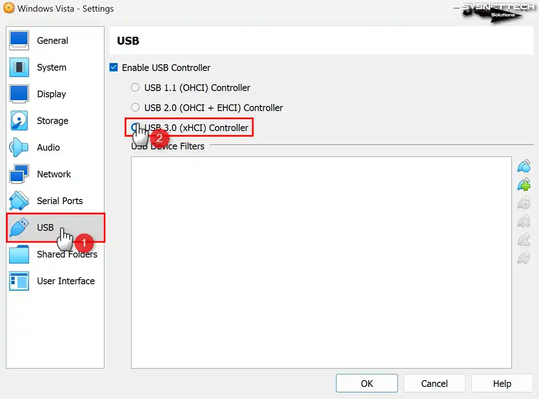539x399 pixels.
Task: Click inside the empty USB Device Filters list
Action: point(321,263)
